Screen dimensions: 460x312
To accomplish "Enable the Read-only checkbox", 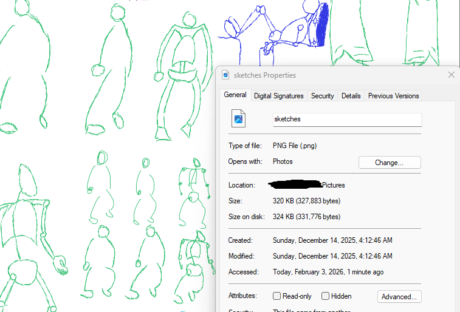I will pyautogui.click(x=277, y=296).
